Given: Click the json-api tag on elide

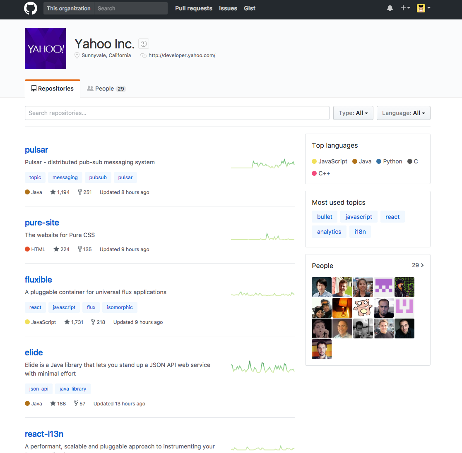Looking at the screenshot, I should [38, 389].
